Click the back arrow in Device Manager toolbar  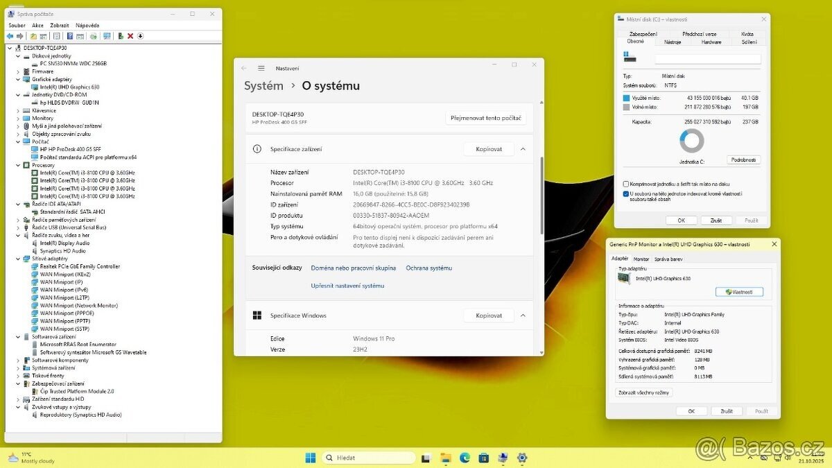(x=10, y=35)
